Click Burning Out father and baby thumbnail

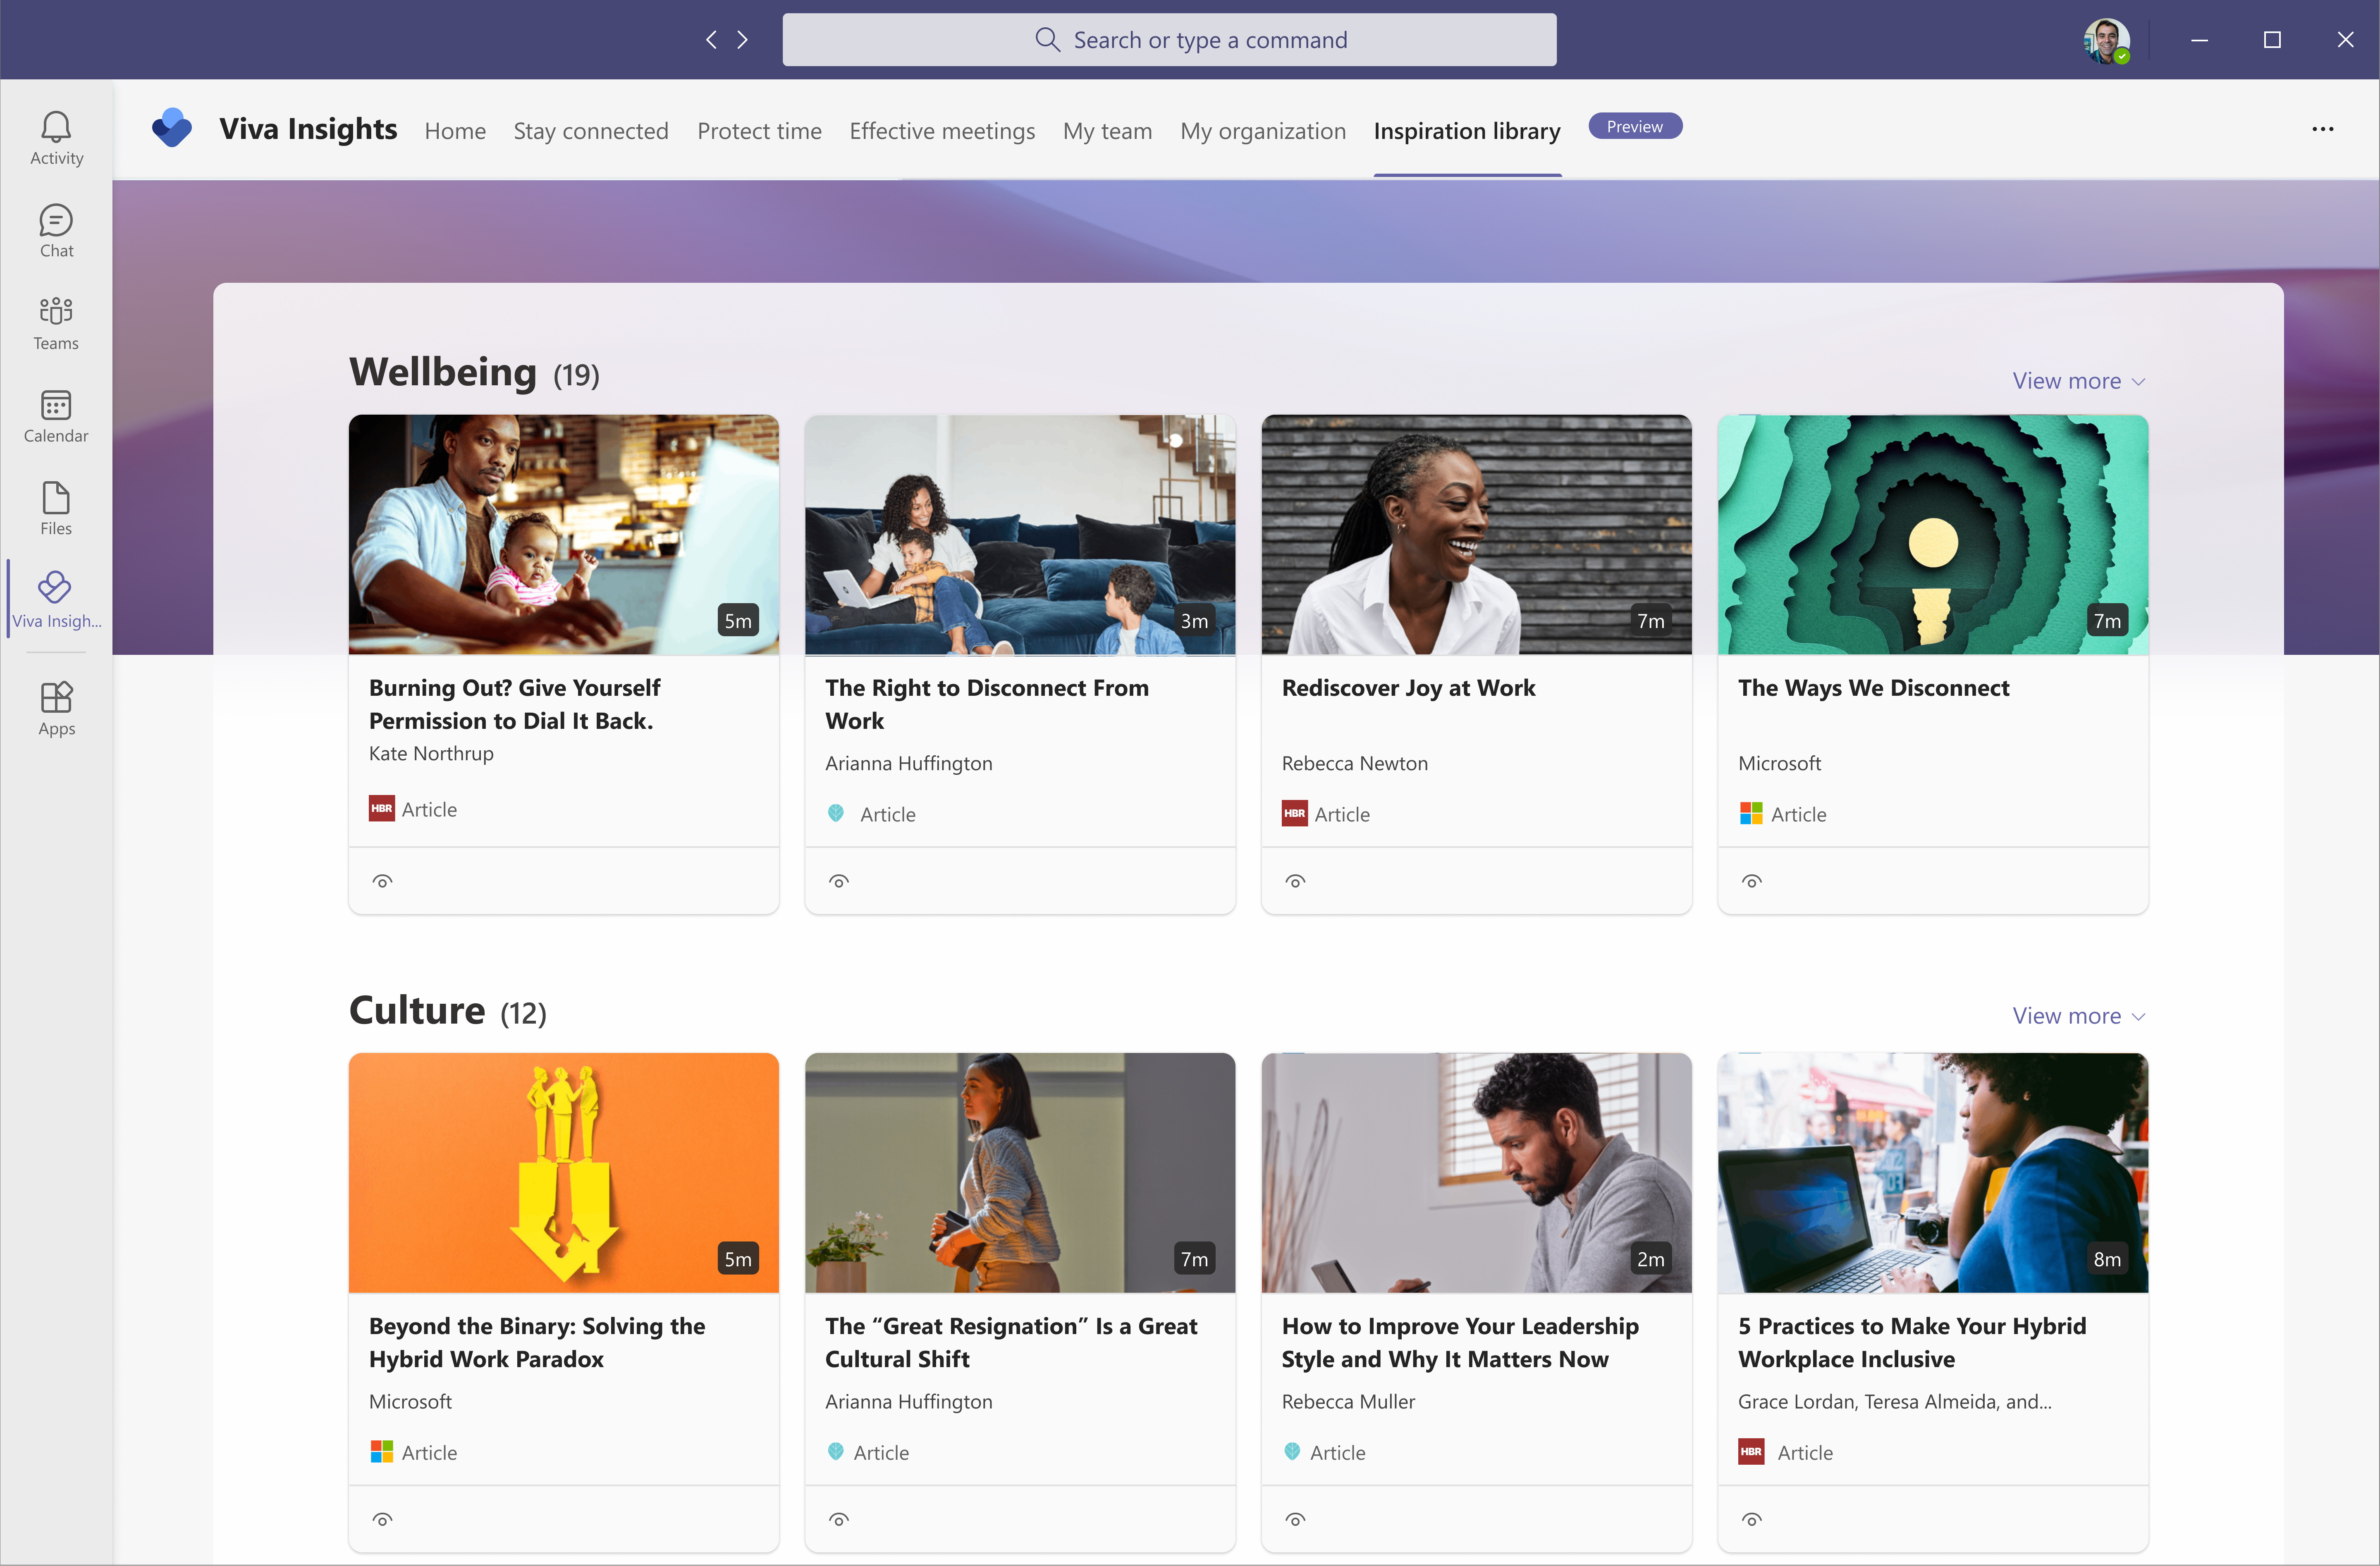click(x=564, y=535)
